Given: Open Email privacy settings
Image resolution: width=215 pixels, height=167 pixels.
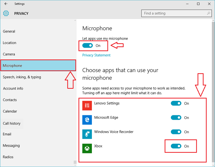Looking at the screenshot, I should [x=38, y=134].
